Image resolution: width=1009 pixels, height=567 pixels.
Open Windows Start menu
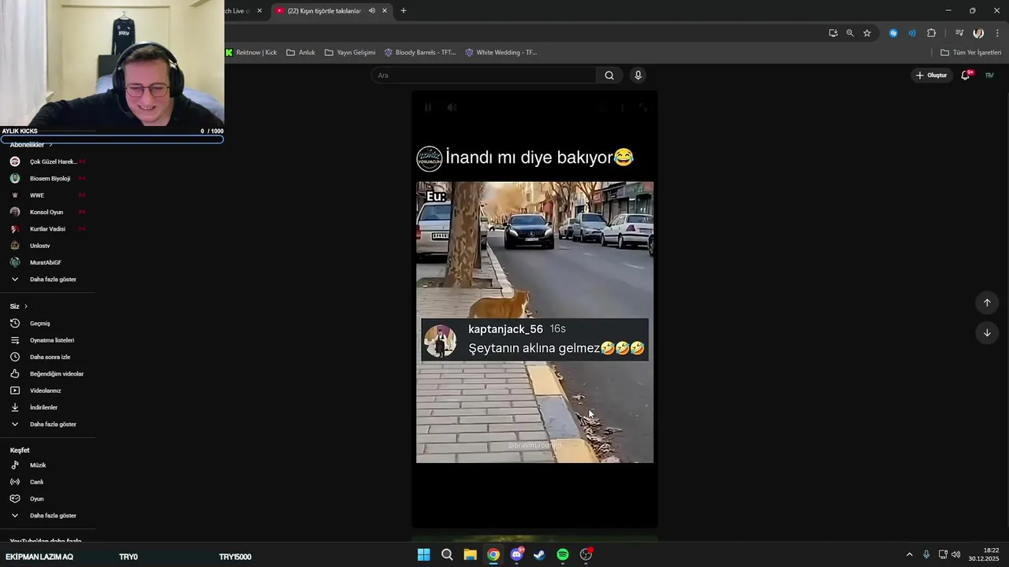(x=423, y=554)
